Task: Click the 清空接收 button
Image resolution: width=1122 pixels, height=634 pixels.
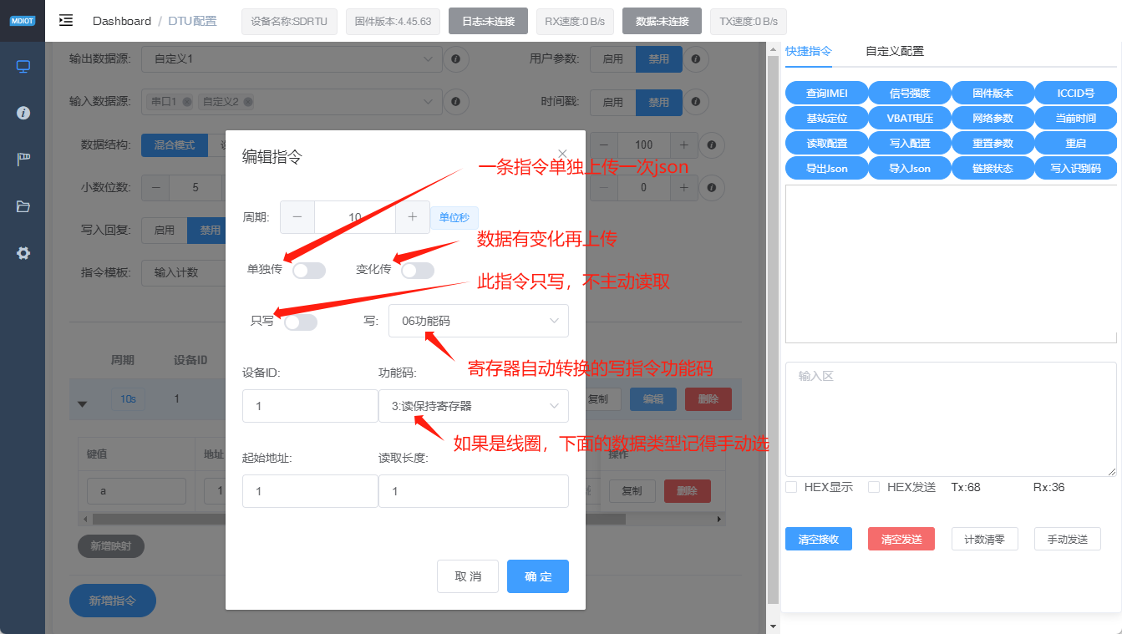Action: click(x=818, y=539)
